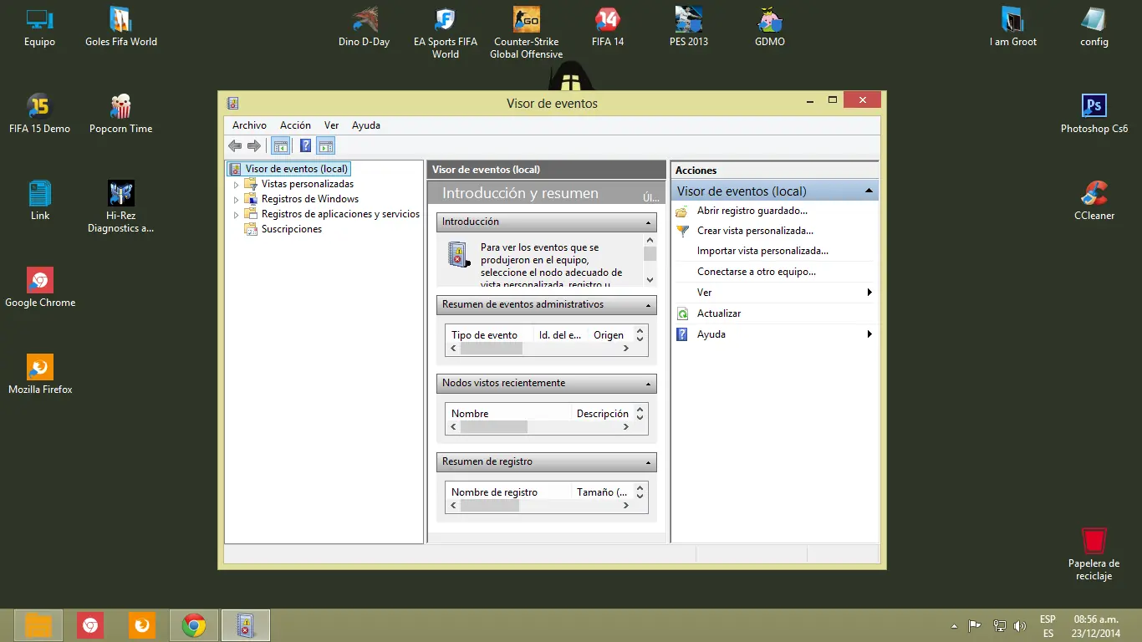
Task: Click Importar vista personalizada... action
Action: click(x=763, y=251)
